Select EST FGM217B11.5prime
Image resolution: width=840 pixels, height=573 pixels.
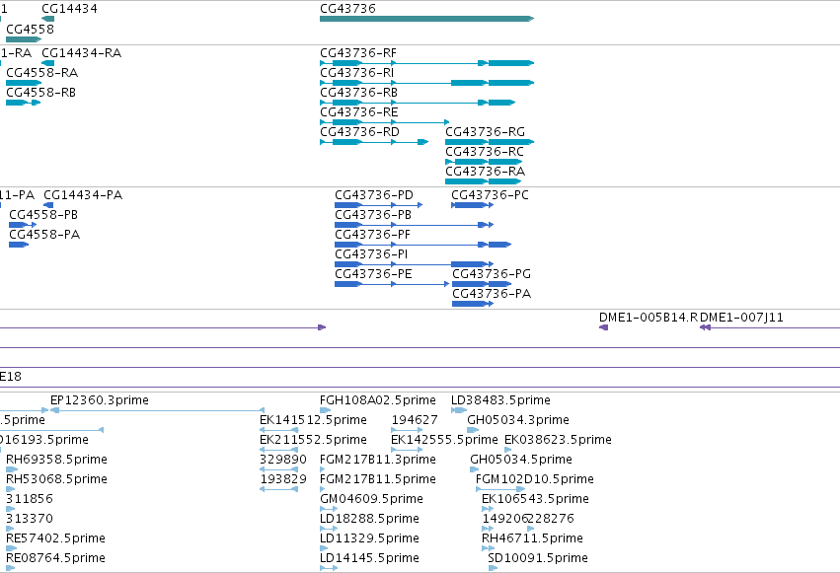click(x=323, y=489)
